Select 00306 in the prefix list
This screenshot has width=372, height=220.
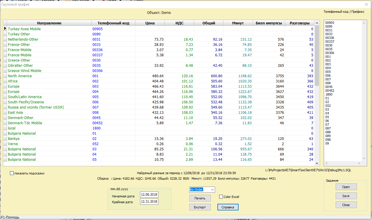[x=330, y=53]
